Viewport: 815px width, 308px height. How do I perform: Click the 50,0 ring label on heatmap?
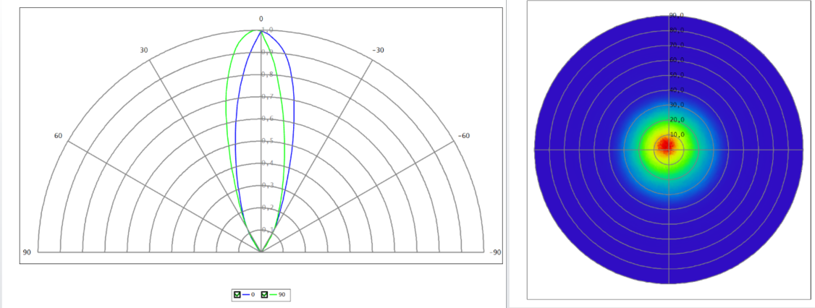(676, 74)
